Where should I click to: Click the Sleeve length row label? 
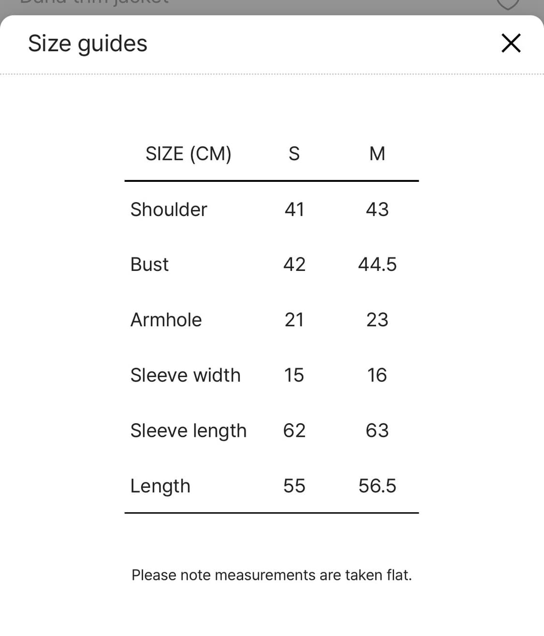188,430
